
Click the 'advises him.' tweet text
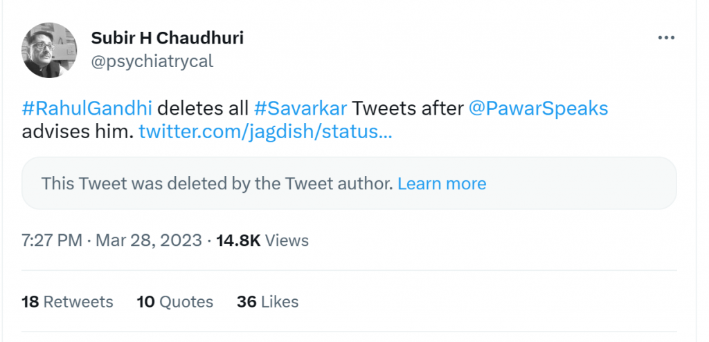point(78,132)
